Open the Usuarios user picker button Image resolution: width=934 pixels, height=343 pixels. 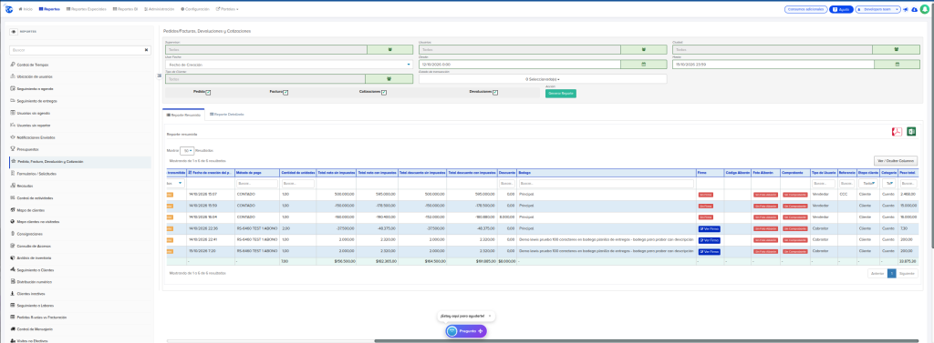(x=643, y=50)
